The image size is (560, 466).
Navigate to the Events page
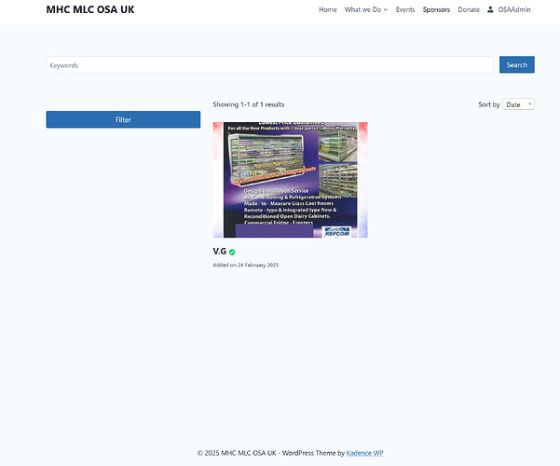[405, 9]
